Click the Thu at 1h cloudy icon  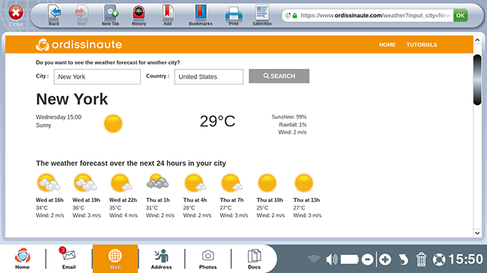(x=157, y=182)
